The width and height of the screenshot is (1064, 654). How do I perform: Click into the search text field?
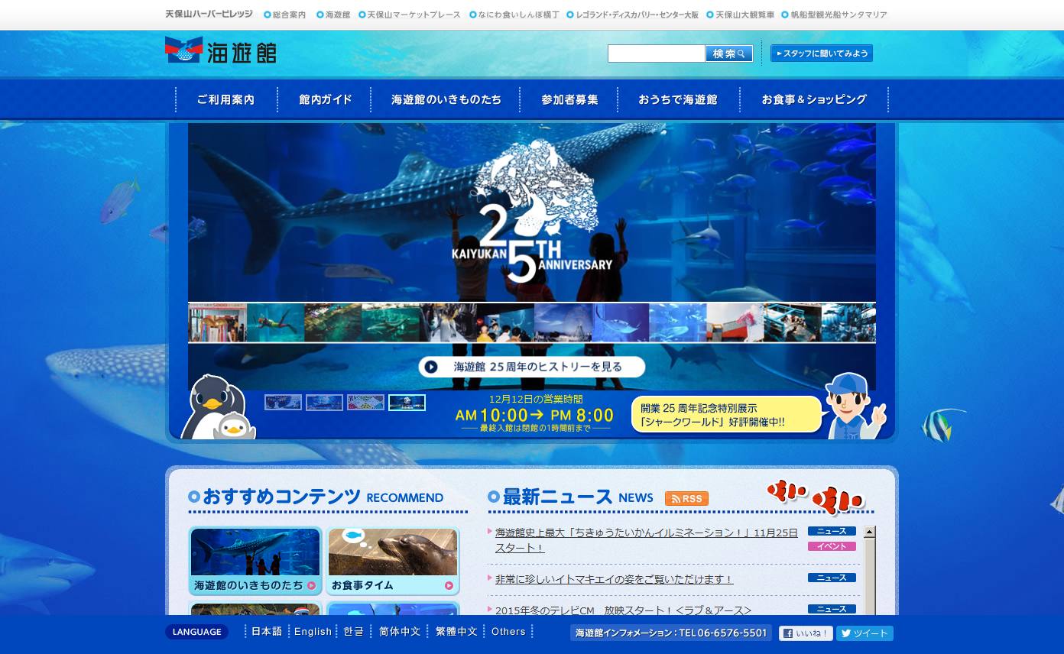coord(656,53)
